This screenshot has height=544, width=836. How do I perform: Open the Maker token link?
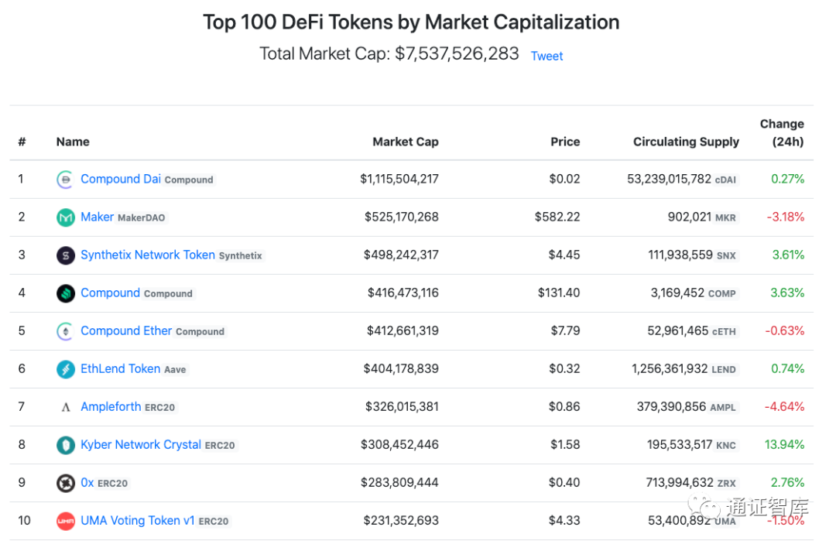coord(97,217)
